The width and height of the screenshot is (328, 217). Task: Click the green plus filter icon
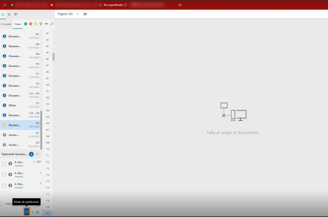click(x=25, y=24)
